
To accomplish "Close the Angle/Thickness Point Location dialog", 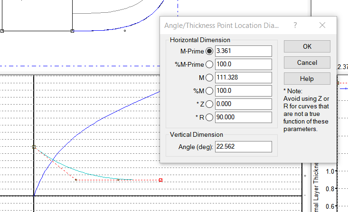I will coord(322,25).
